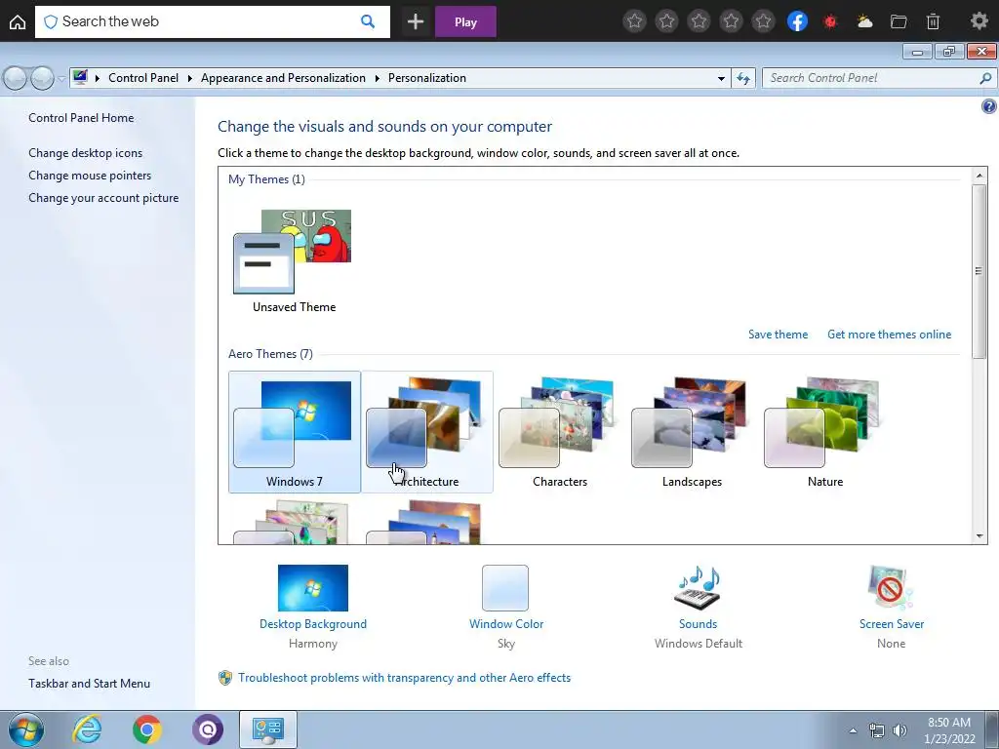Select Personalization breadcrumb item
This screenshot has height=749, width=999.
tap(427, 78)
